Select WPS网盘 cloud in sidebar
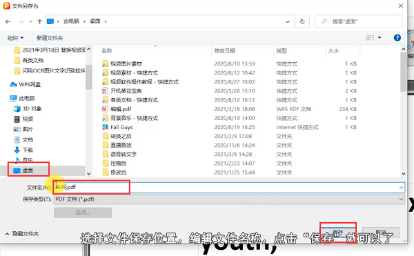Screen dimensions: 414x256 pyautogui.click(x=25, y=84)
